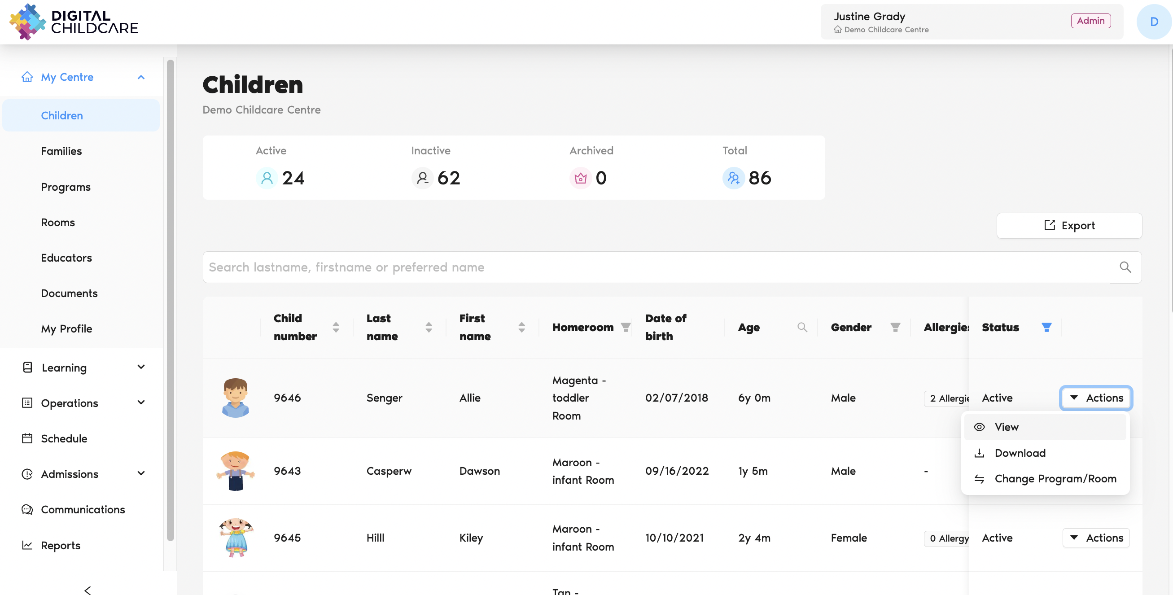
Task: Click the Gender column filter icon
Action: [x=895, y=327]
